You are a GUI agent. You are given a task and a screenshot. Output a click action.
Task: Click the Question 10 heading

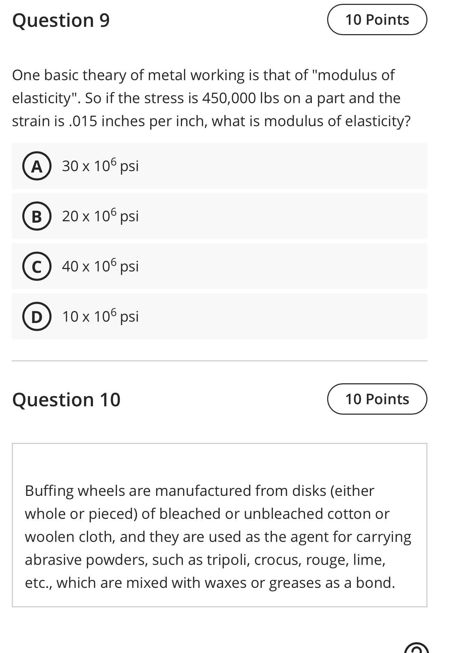click(x=67, y=399)
